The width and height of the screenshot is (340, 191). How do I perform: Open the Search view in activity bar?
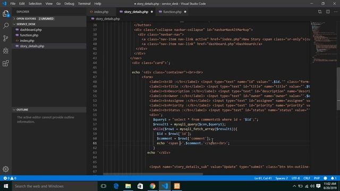pyautogui.click(x=6, y=26)
